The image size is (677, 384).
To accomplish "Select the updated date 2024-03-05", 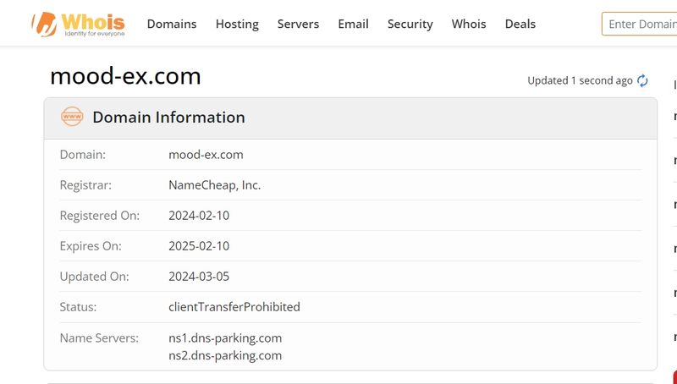I will tap(199, 276).
